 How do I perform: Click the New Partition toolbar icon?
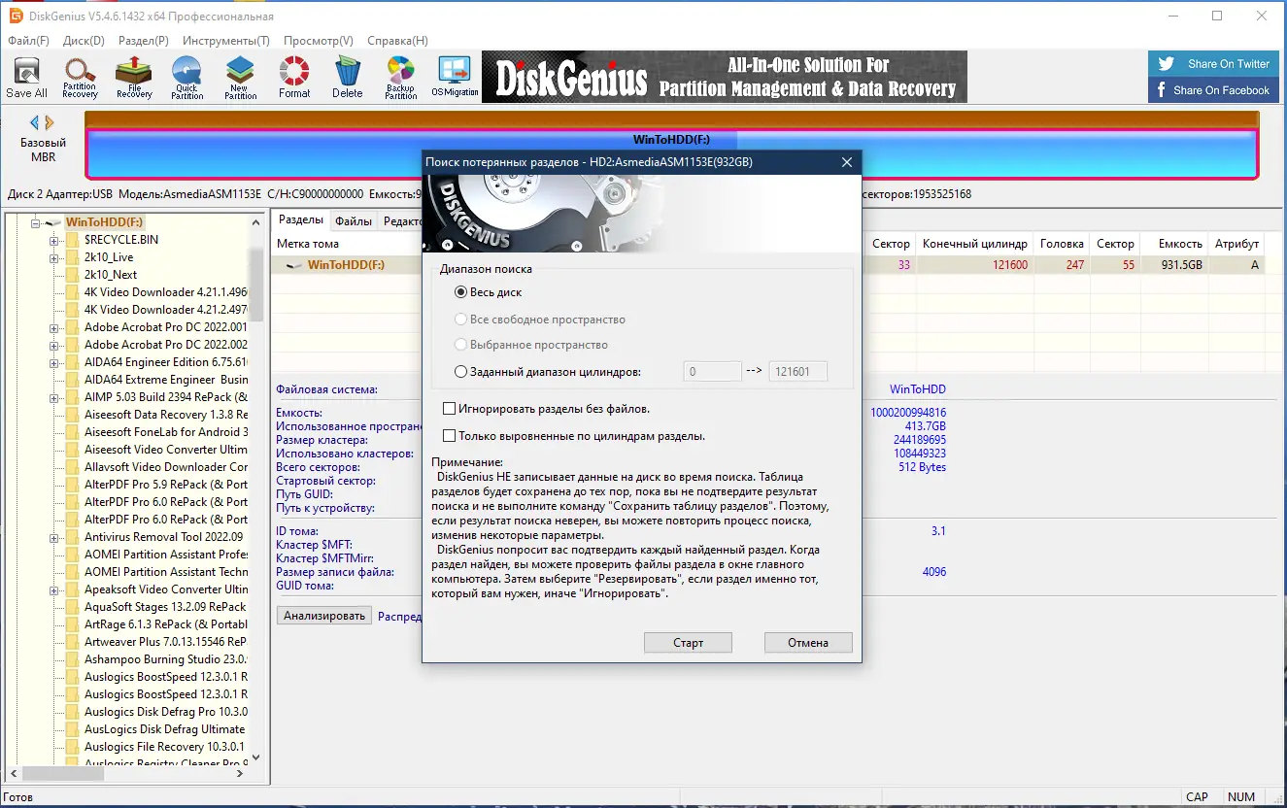[240, 77]
